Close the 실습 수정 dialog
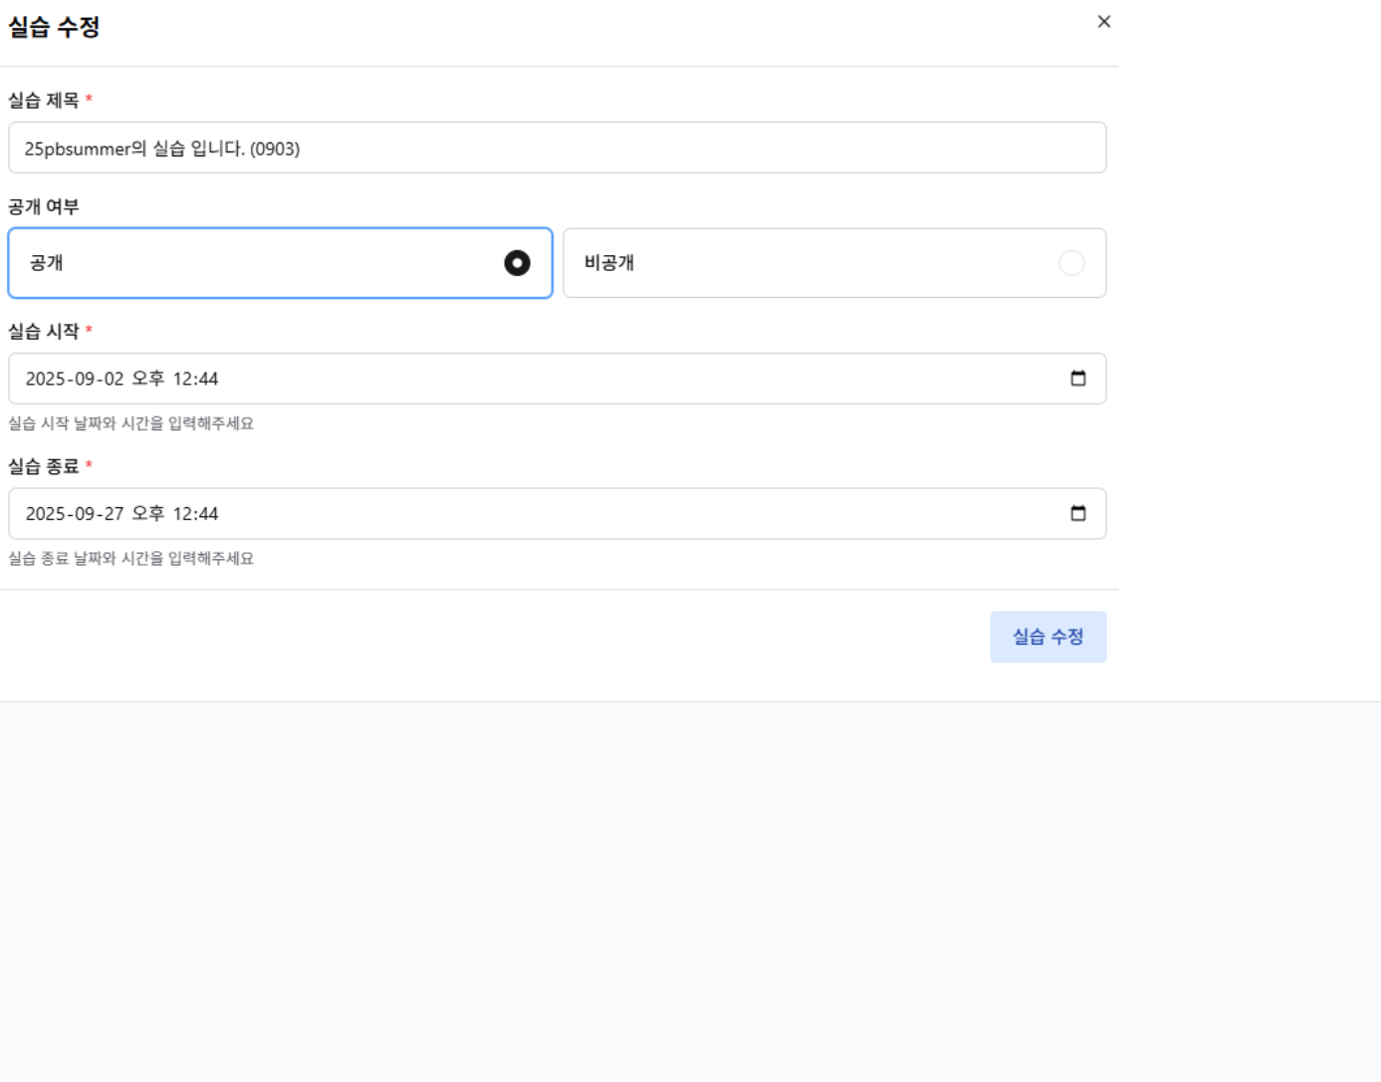The image size is (1381, 1082). tap(1103, 22)
